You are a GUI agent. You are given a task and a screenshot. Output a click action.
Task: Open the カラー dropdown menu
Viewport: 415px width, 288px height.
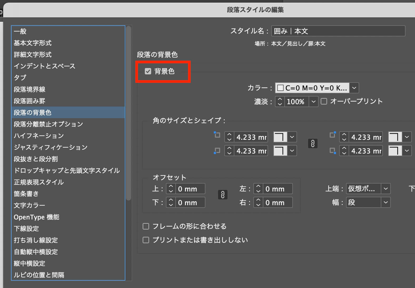(x=354, y=88)
